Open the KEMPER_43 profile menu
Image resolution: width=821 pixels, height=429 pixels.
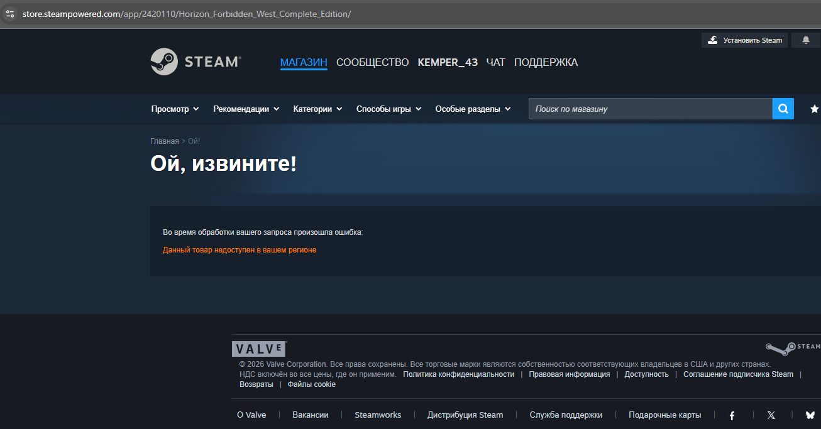coord(448,62)
